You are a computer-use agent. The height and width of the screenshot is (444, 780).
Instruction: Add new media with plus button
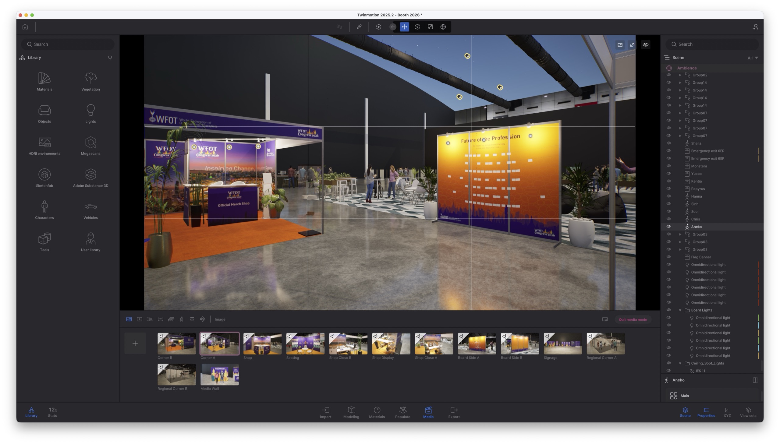click(x=135, y=344)
